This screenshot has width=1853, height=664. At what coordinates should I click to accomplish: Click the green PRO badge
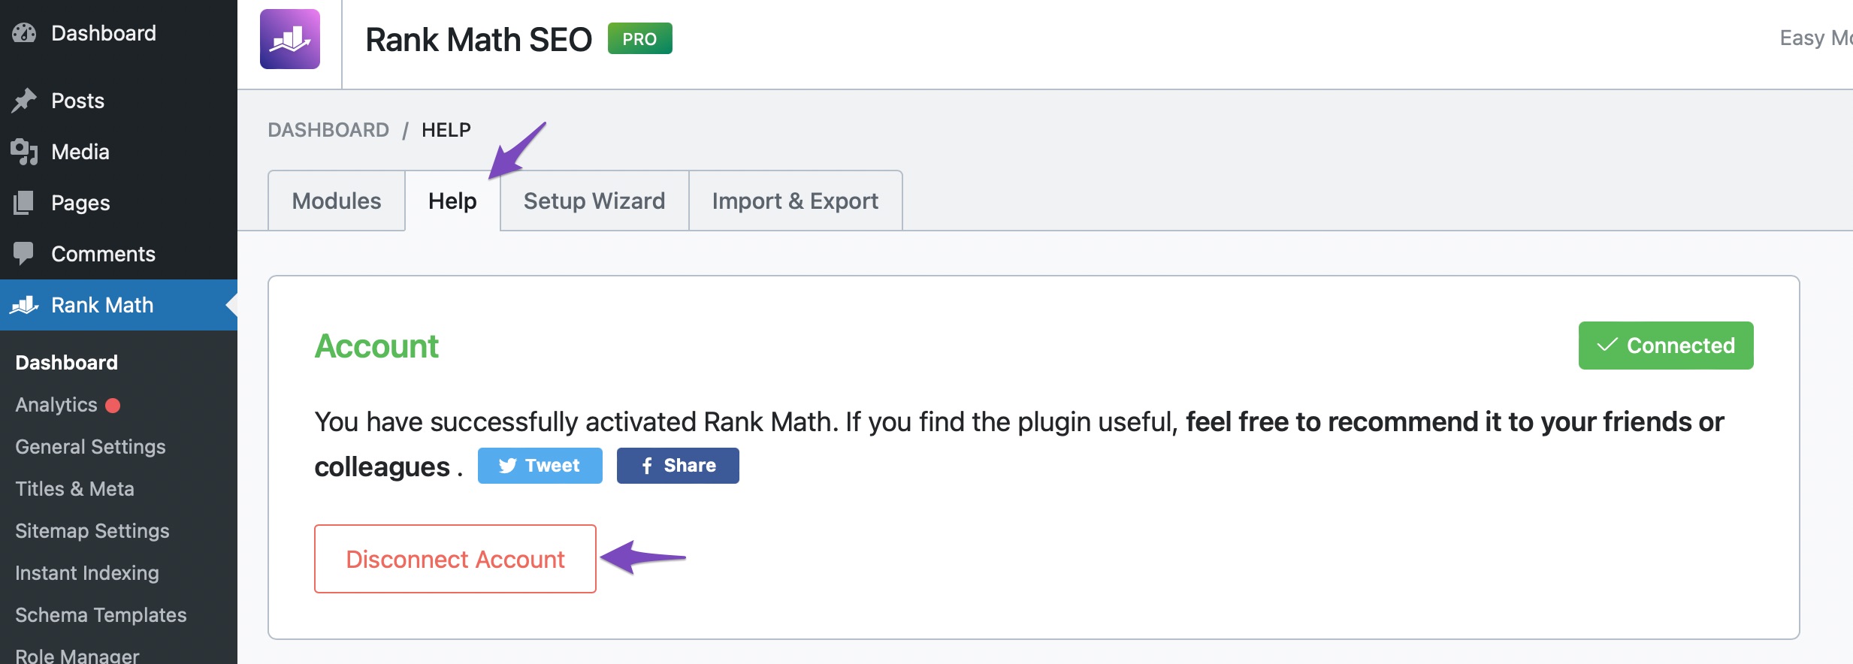(x=639, y=39)
